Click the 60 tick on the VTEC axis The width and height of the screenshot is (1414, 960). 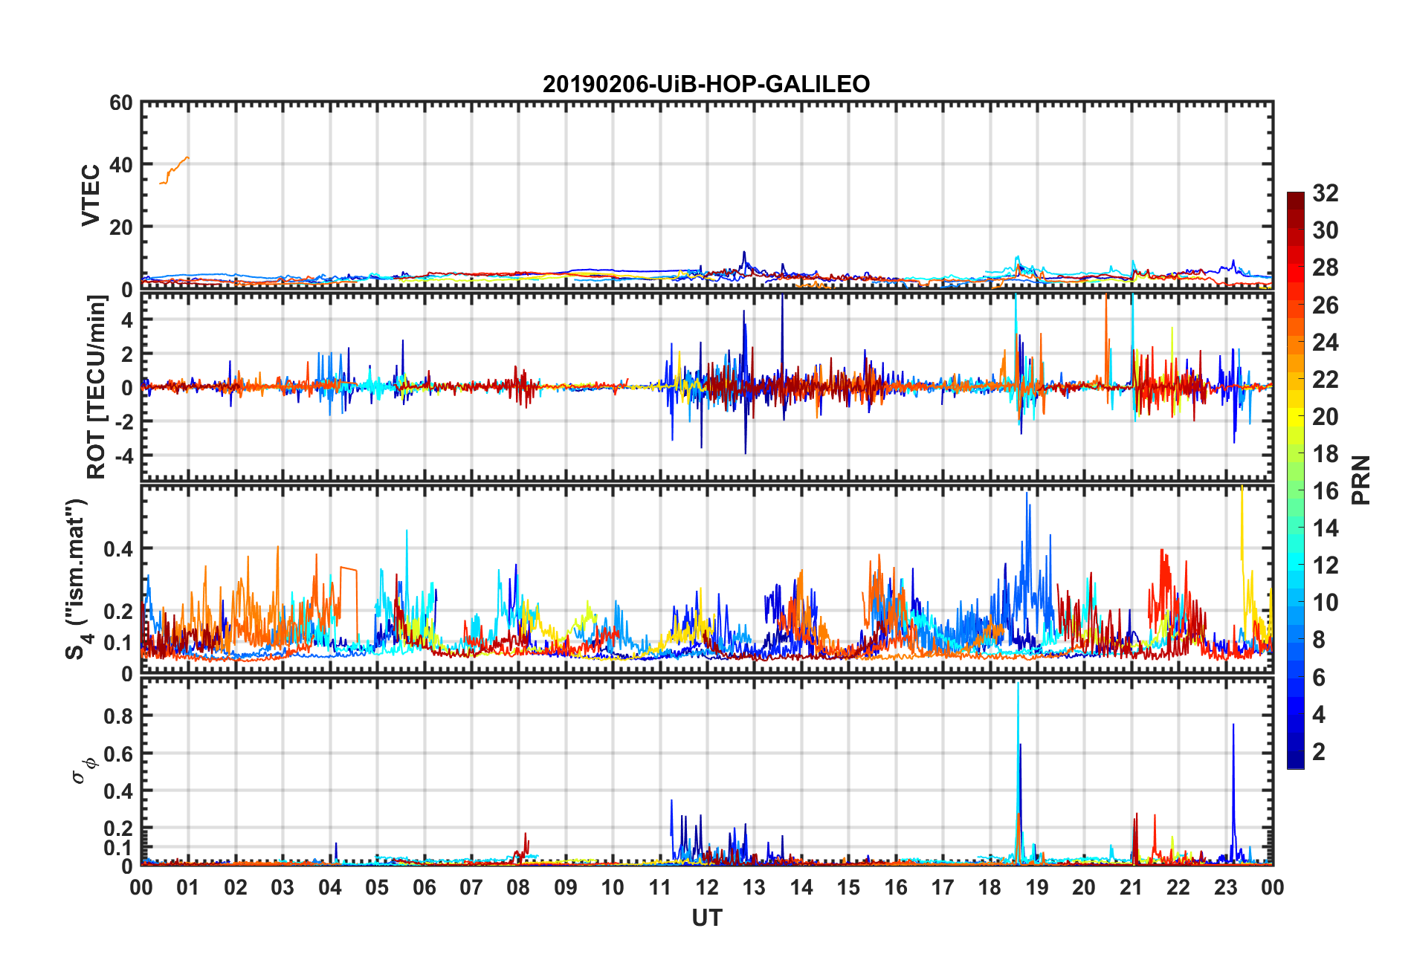coord(121,103)
